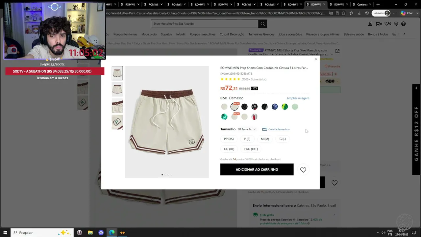Viewport: 421px width, 237px height.
Task: View the green R logo close-up thumbnail
Action: click(x=117, y=122)
